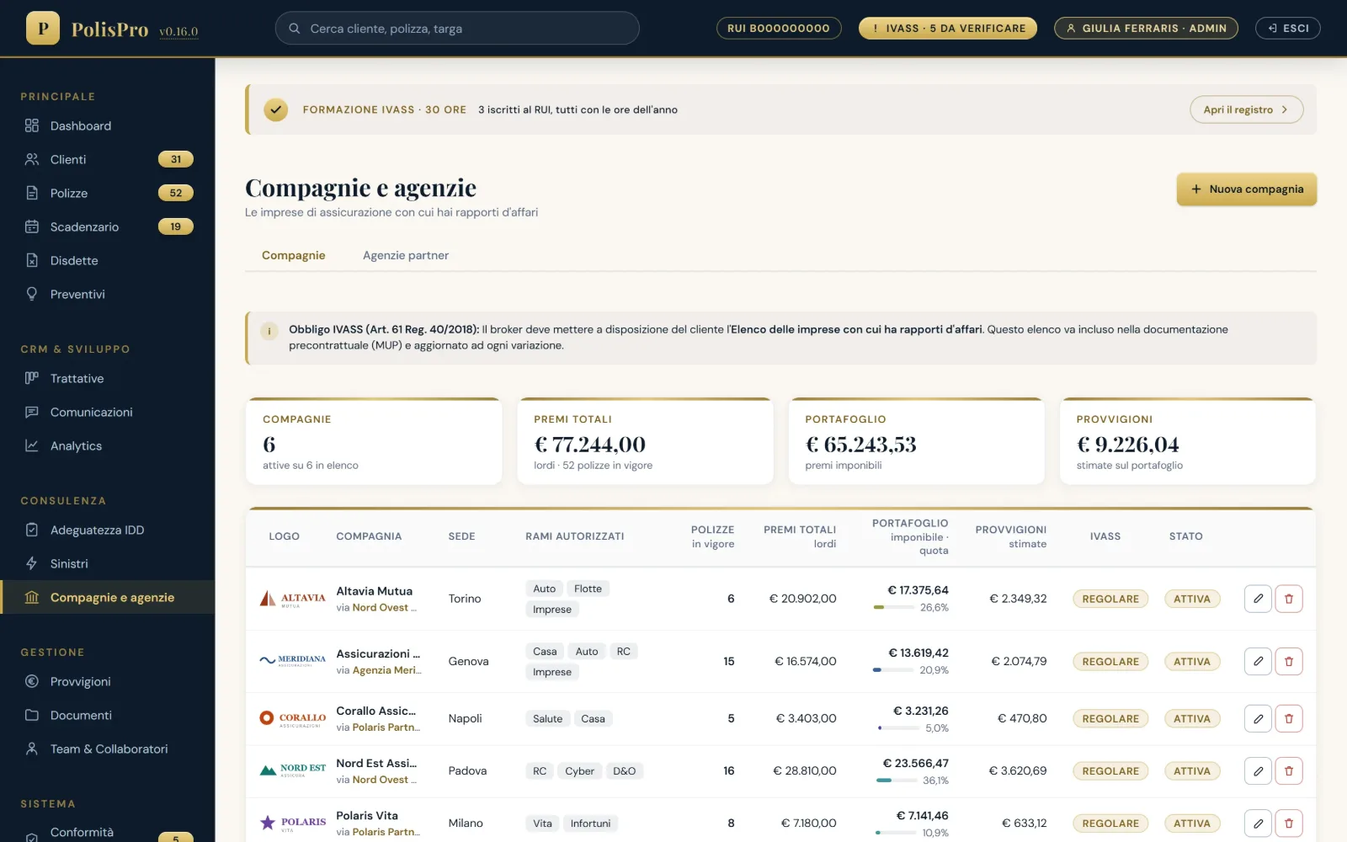The height and width of the screenshot is (842, 1347).
Task: Click REGOLARE badge in Corallo row
Action: click(1110, 718)
